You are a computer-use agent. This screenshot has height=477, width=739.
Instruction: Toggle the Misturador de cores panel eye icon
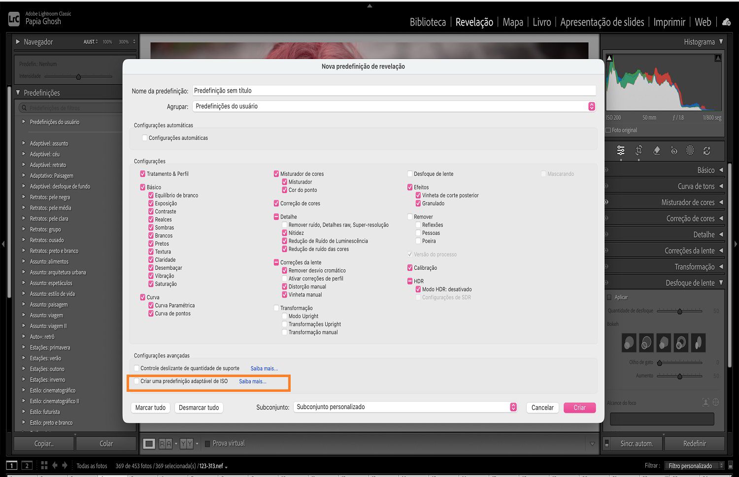click(606, 202)
